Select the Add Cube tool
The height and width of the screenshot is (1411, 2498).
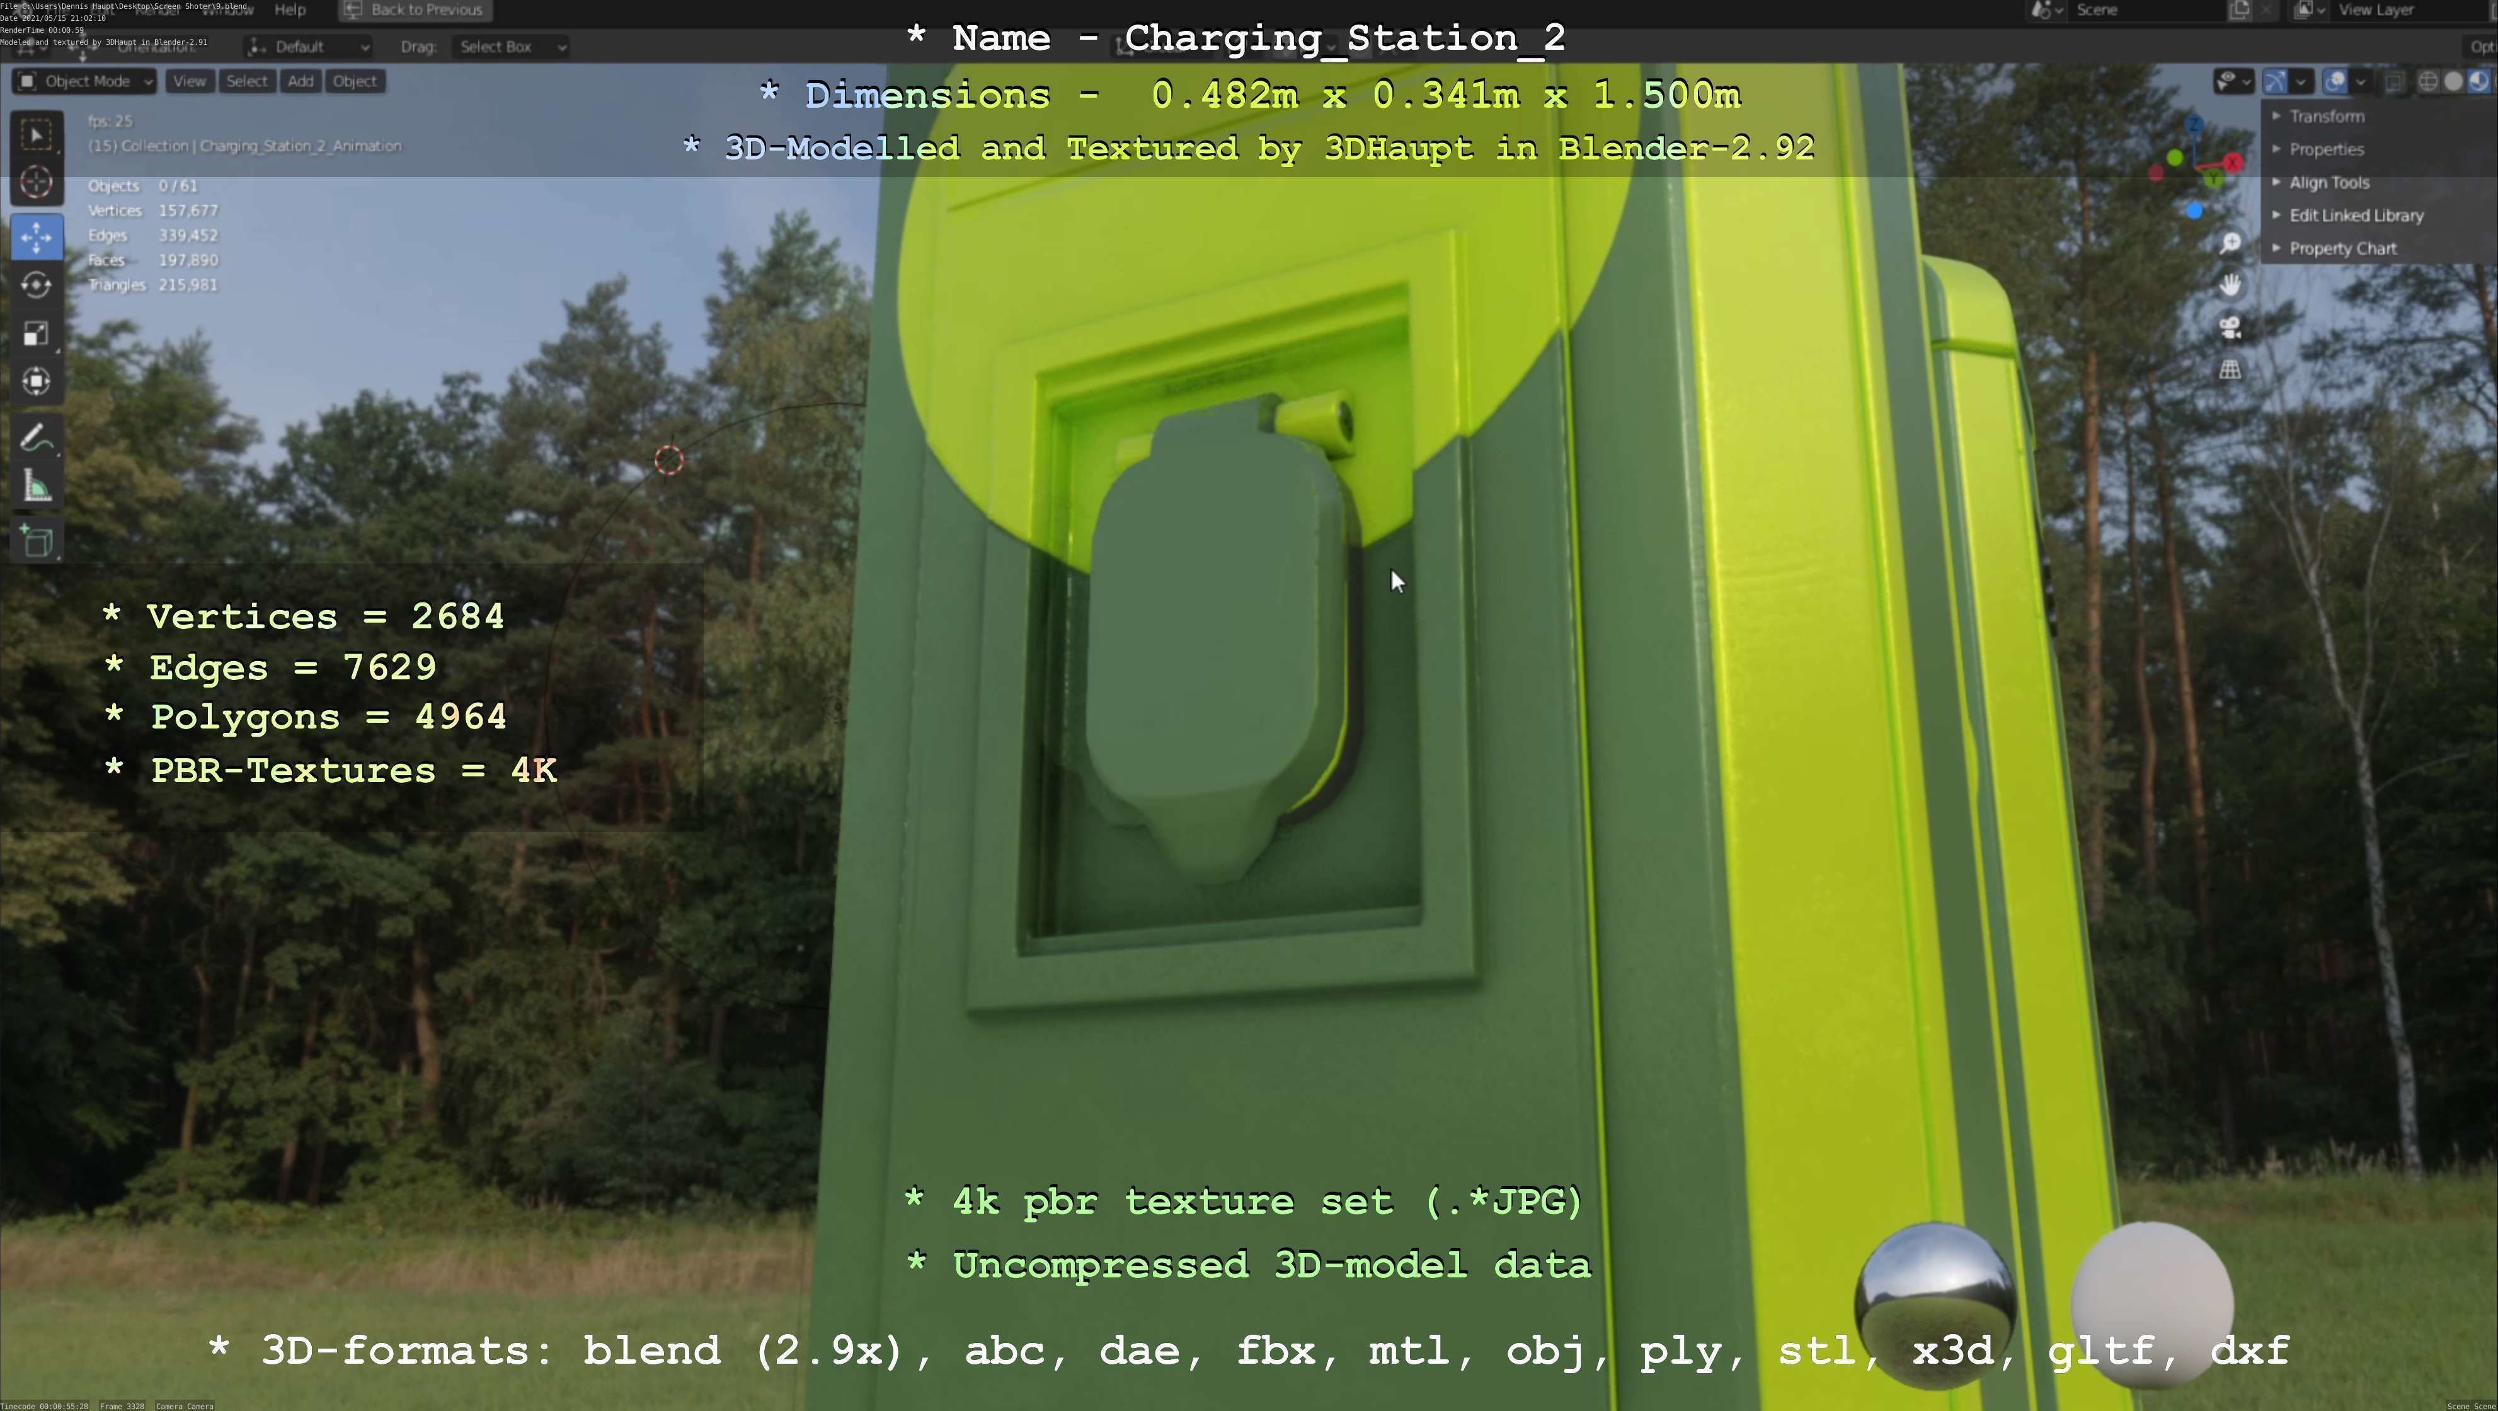click(37, 540)
